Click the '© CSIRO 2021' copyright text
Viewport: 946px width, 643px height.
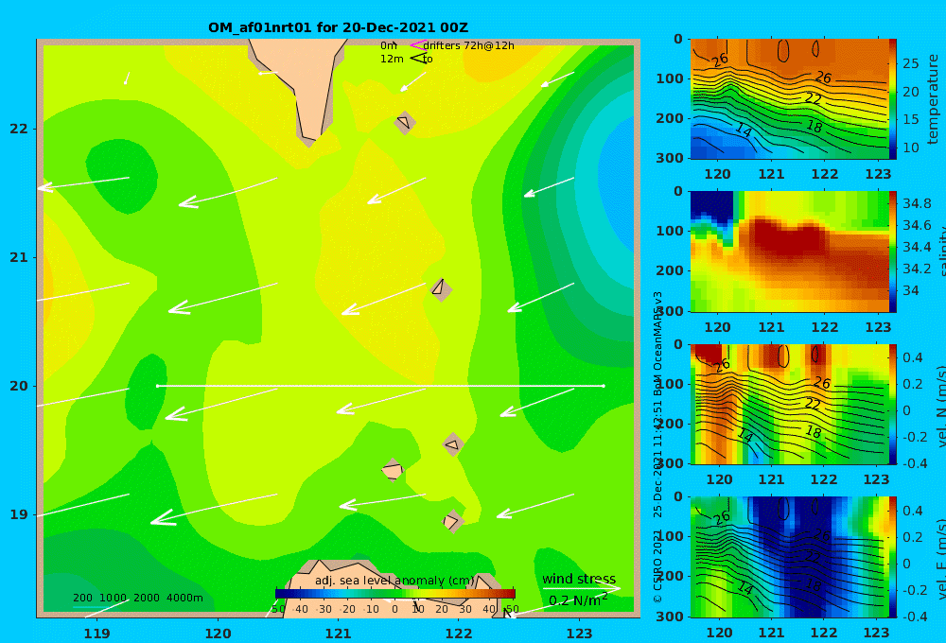(657, 567)
